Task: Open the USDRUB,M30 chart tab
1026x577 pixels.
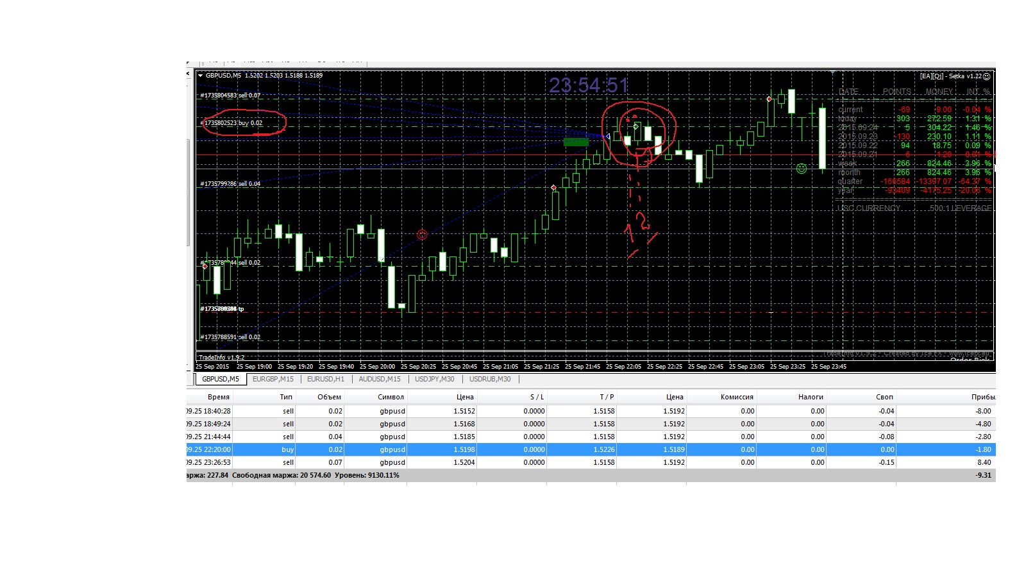Action: [x=490, y=379]
